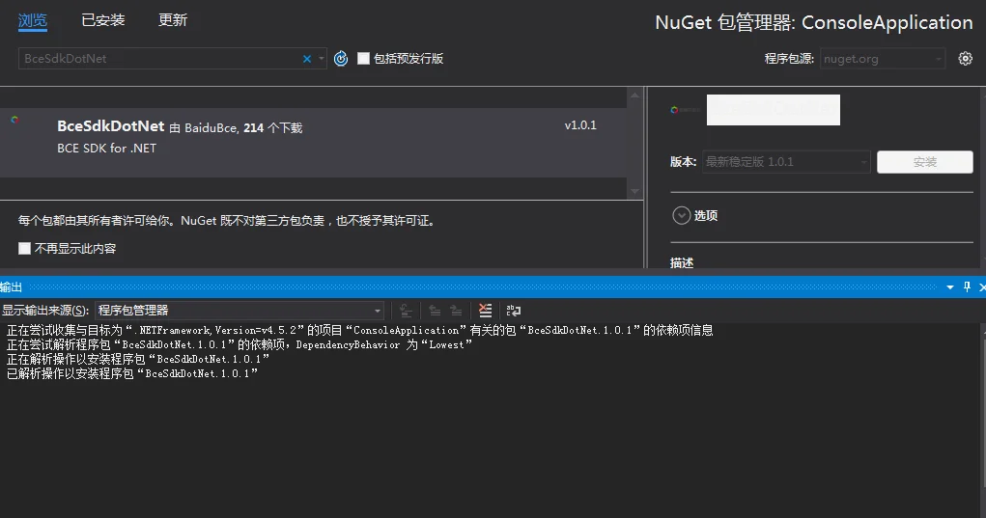Open the 更新 tab

point(173,20)
